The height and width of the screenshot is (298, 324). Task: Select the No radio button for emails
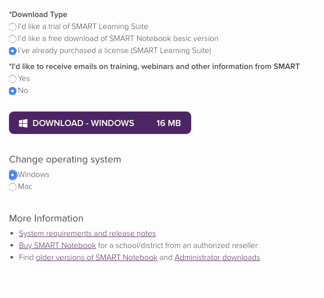(12, 91)
